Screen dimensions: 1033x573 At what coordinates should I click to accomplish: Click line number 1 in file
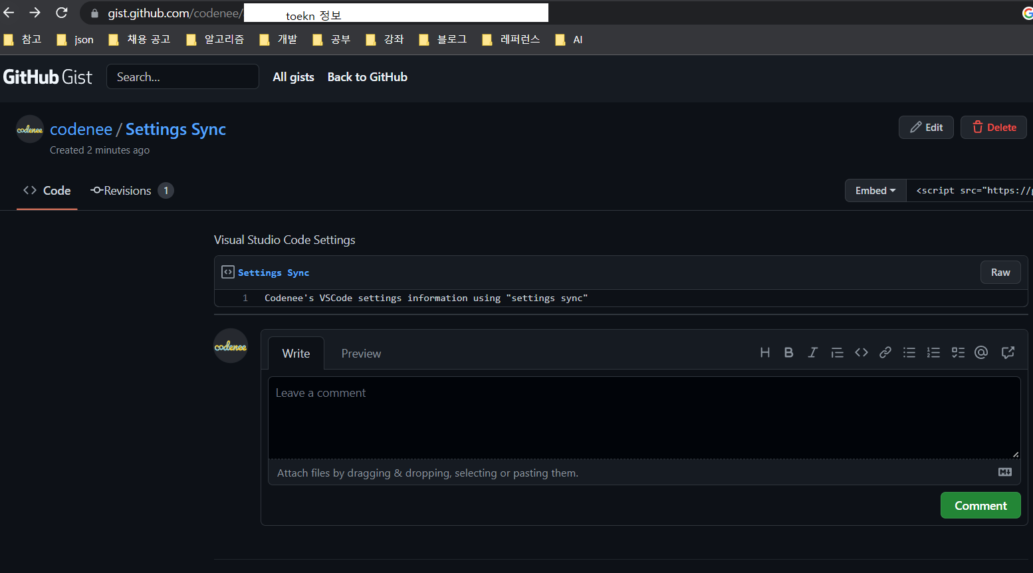click(x=245, y=298)
